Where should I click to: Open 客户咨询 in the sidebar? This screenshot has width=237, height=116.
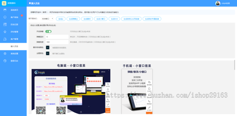coord(13,17)
